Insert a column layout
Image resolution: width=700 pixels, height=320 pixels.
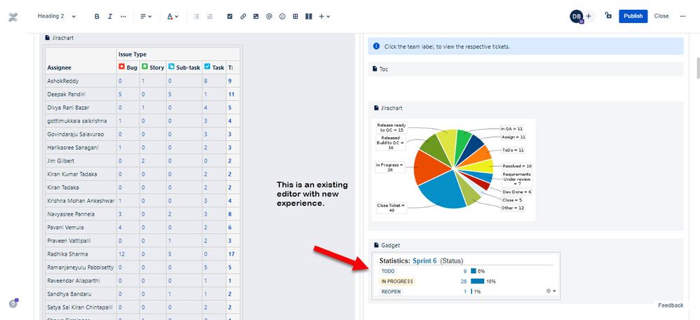pos(308,16)
